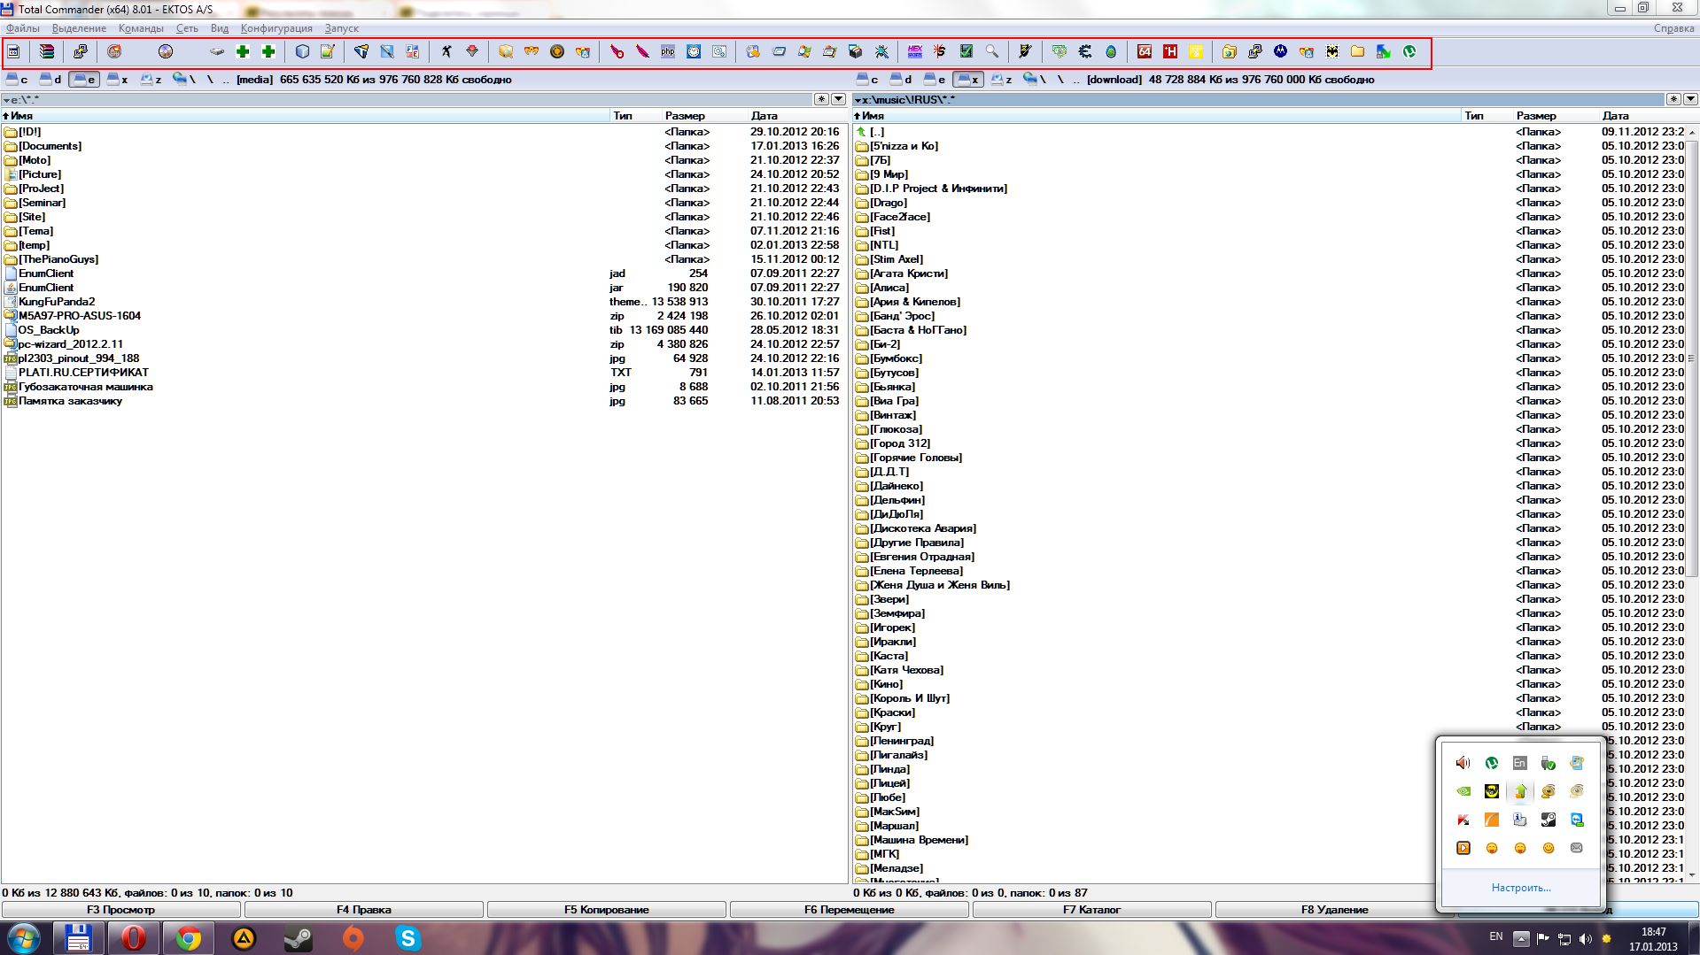Click the NVIDIA icon in tray popup
This screenshot has width=1700, height=955.
coord(1463,791)
